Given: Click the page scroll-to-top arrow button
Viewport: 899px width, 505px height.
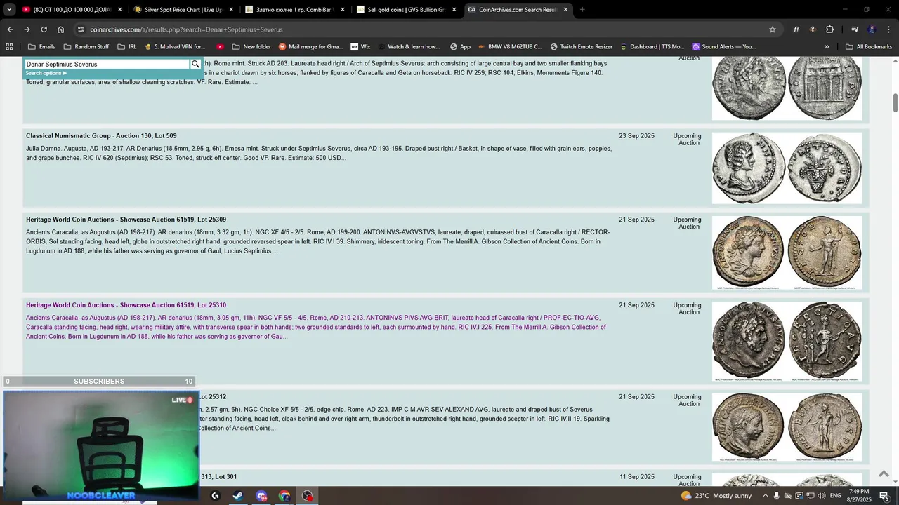Looking at the screenshot, I should 884,474.
